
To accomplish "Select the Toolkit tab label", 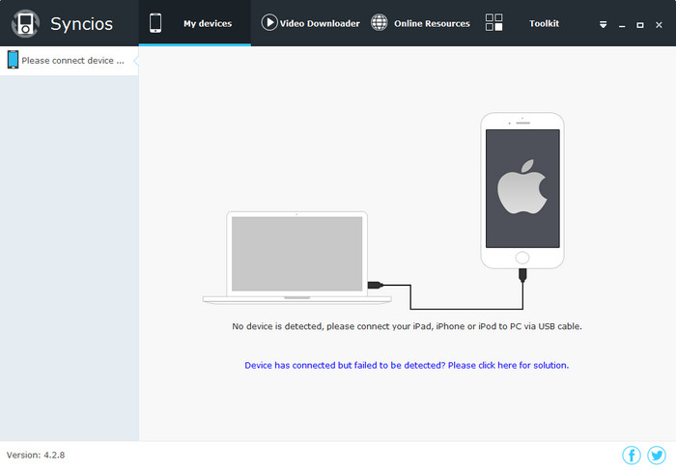I will [x=544, y=23].
